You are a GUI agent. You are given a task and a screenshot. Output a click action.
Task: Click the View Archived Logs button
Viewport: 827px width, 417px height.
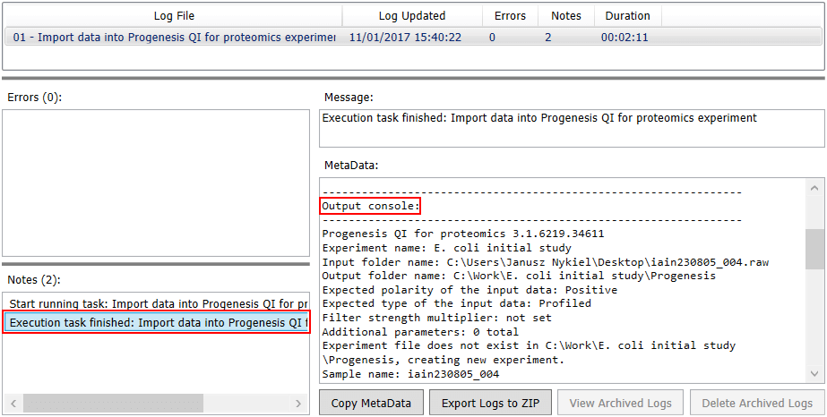click(620, 404)
